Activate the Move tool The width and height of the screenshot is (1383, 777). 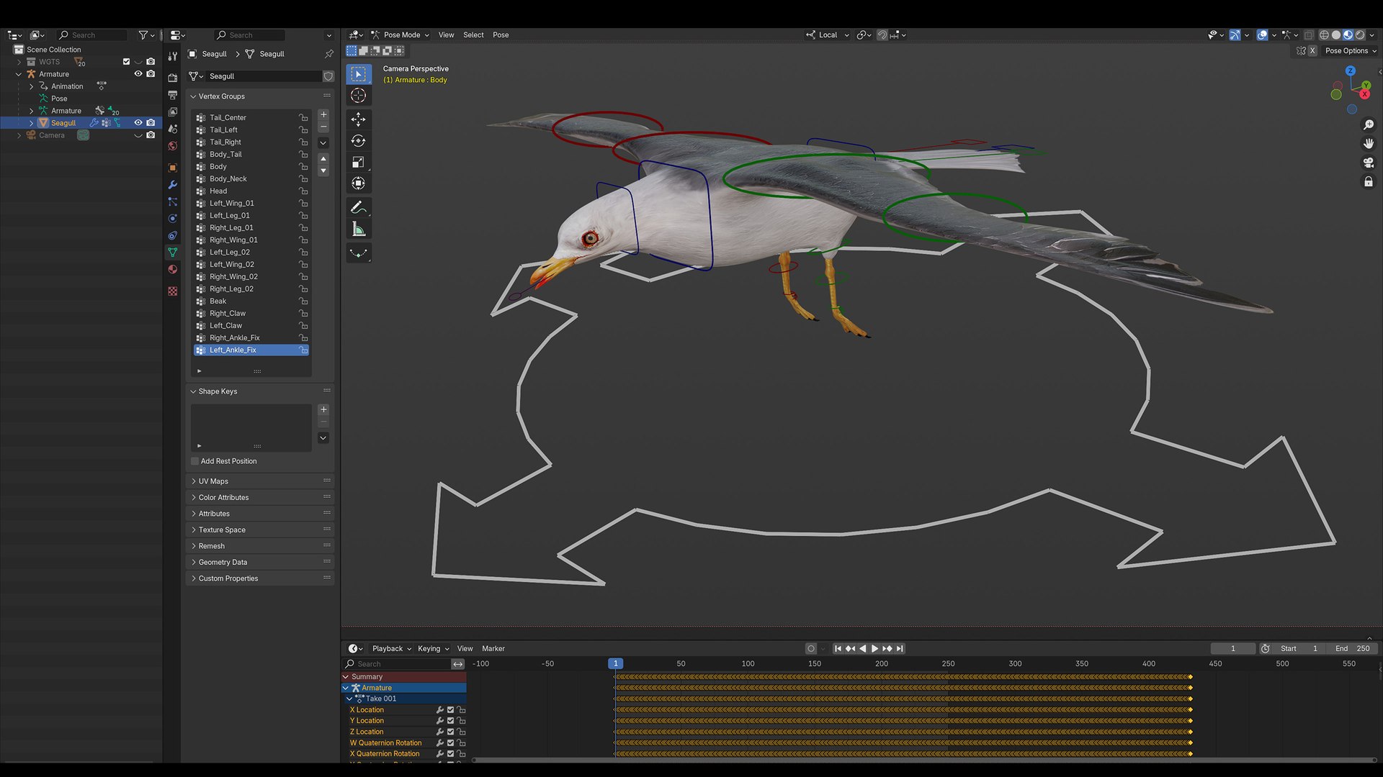(x=358, y=119)
